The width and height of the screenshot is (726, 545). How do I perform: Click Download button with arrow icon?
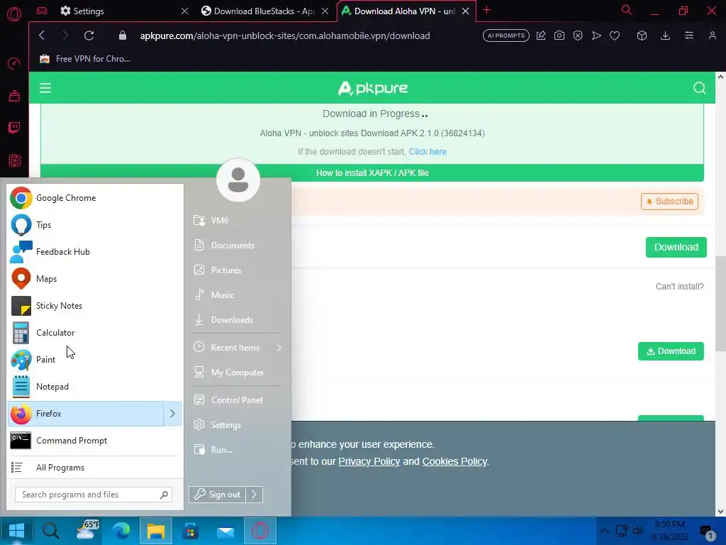(671, 351)
